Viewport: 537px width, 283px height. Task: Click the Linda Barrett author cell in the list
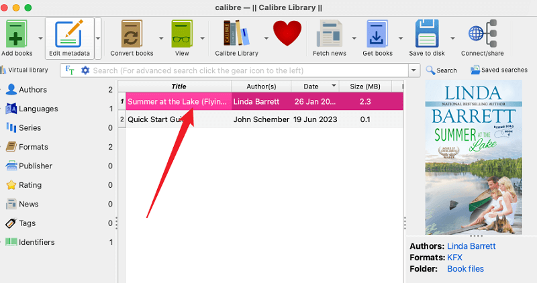coord(261,102)
